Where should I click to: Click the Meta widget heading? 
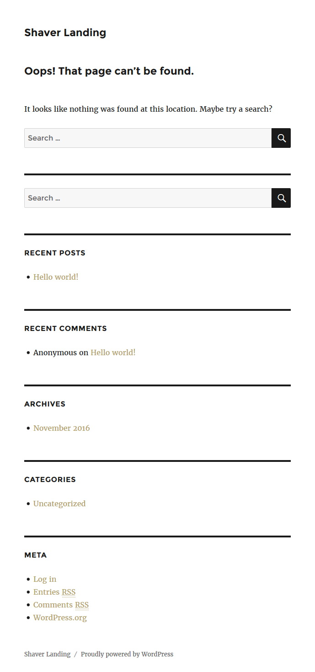(x=36, y=555)
